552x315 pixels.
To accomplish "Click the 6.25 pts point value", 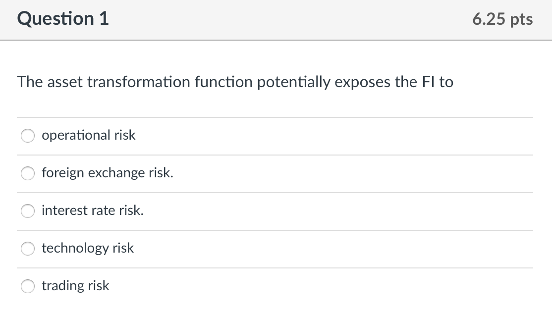I will [503, 19].
